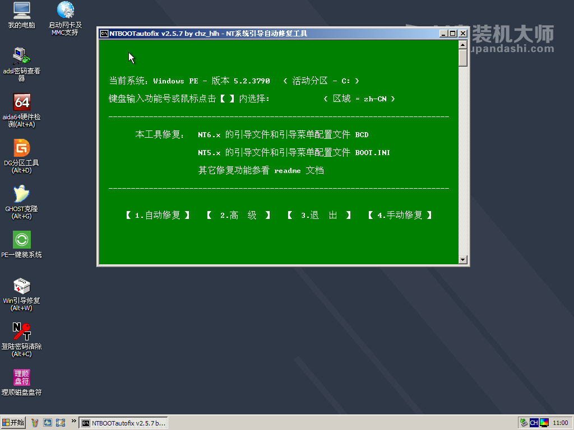Click NTBOOTautofix taskbar window button
Image resolution: width=574 pixels, height=430 pixels.
point(123,423)
